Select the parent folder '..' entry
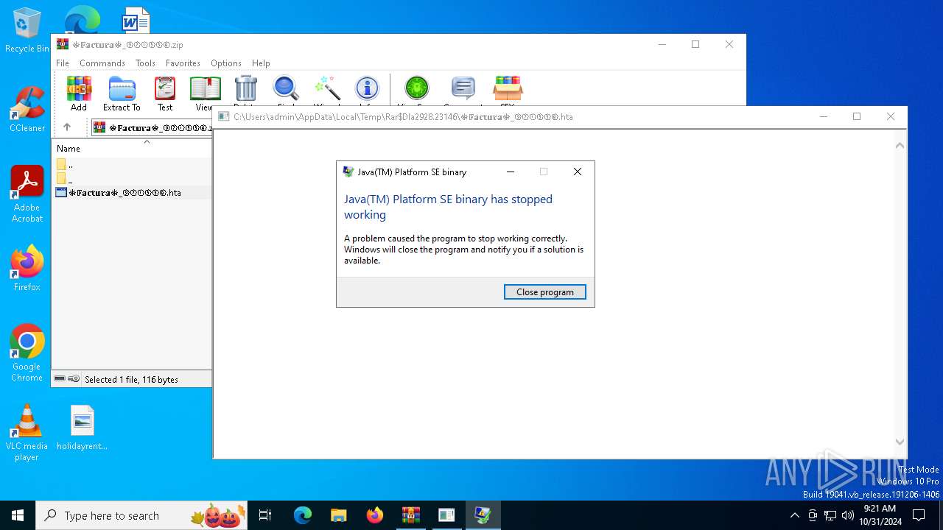This screenshot has height=530, width=943. 65,165
